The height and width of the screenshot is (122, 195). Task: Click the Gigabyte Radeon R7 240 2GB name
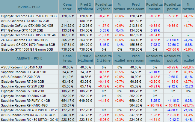click(22, 82)
